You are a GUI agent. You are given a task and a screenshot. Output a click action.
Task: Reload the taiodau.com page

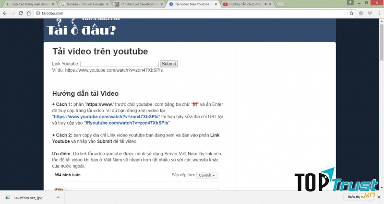(x=24, y=13)
